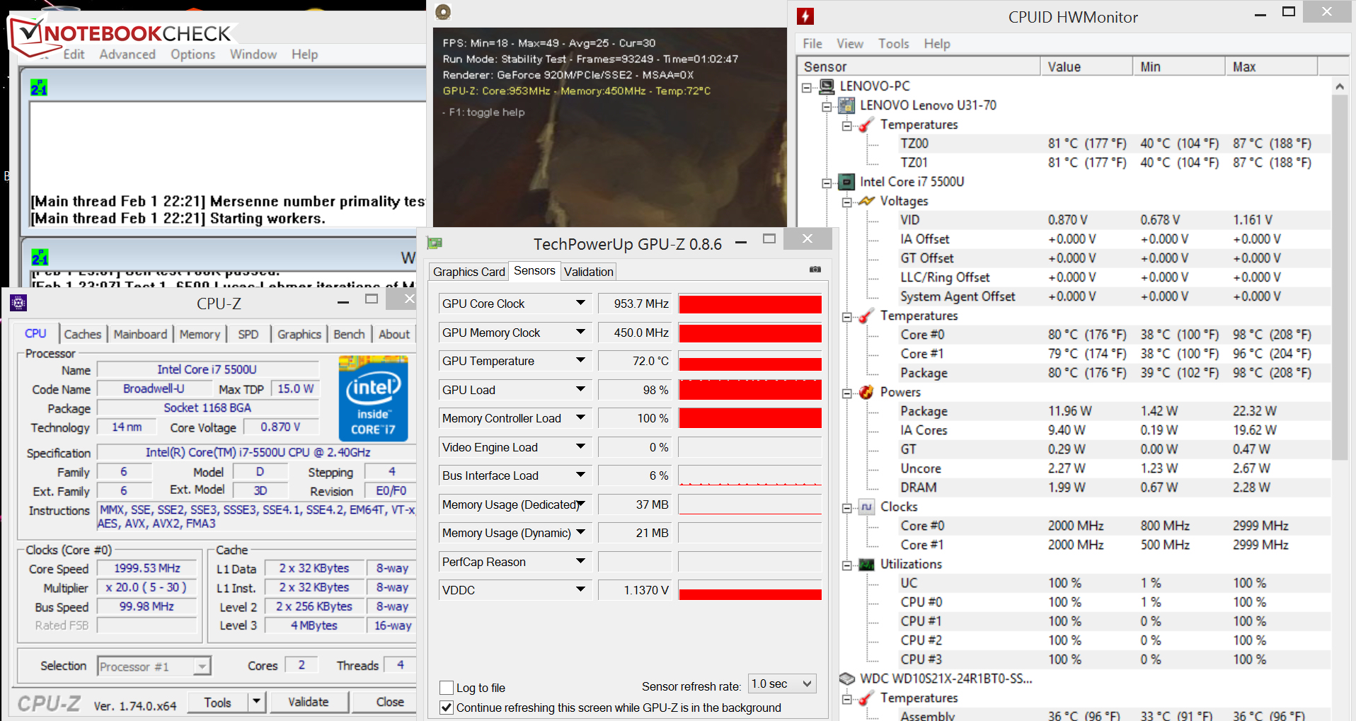Screen dimensions: 1356x721
Task: Open the Prime95 Advanced menu
Action: click(127, 54)
